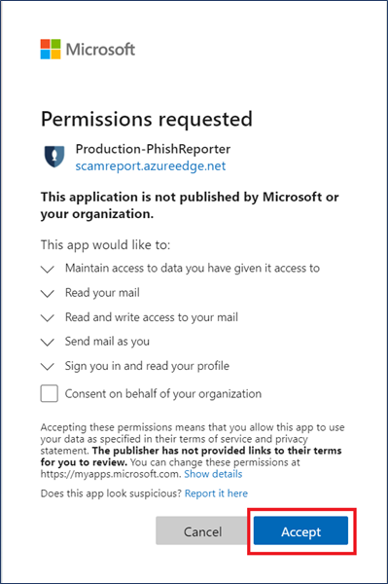388x584 pixels.
Task: Expand the 'Send mail as you' chevron
Action: coord(48,342)
